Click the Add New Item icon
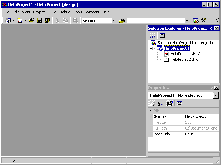Screen dimensions: 221x165 (20, 20)
